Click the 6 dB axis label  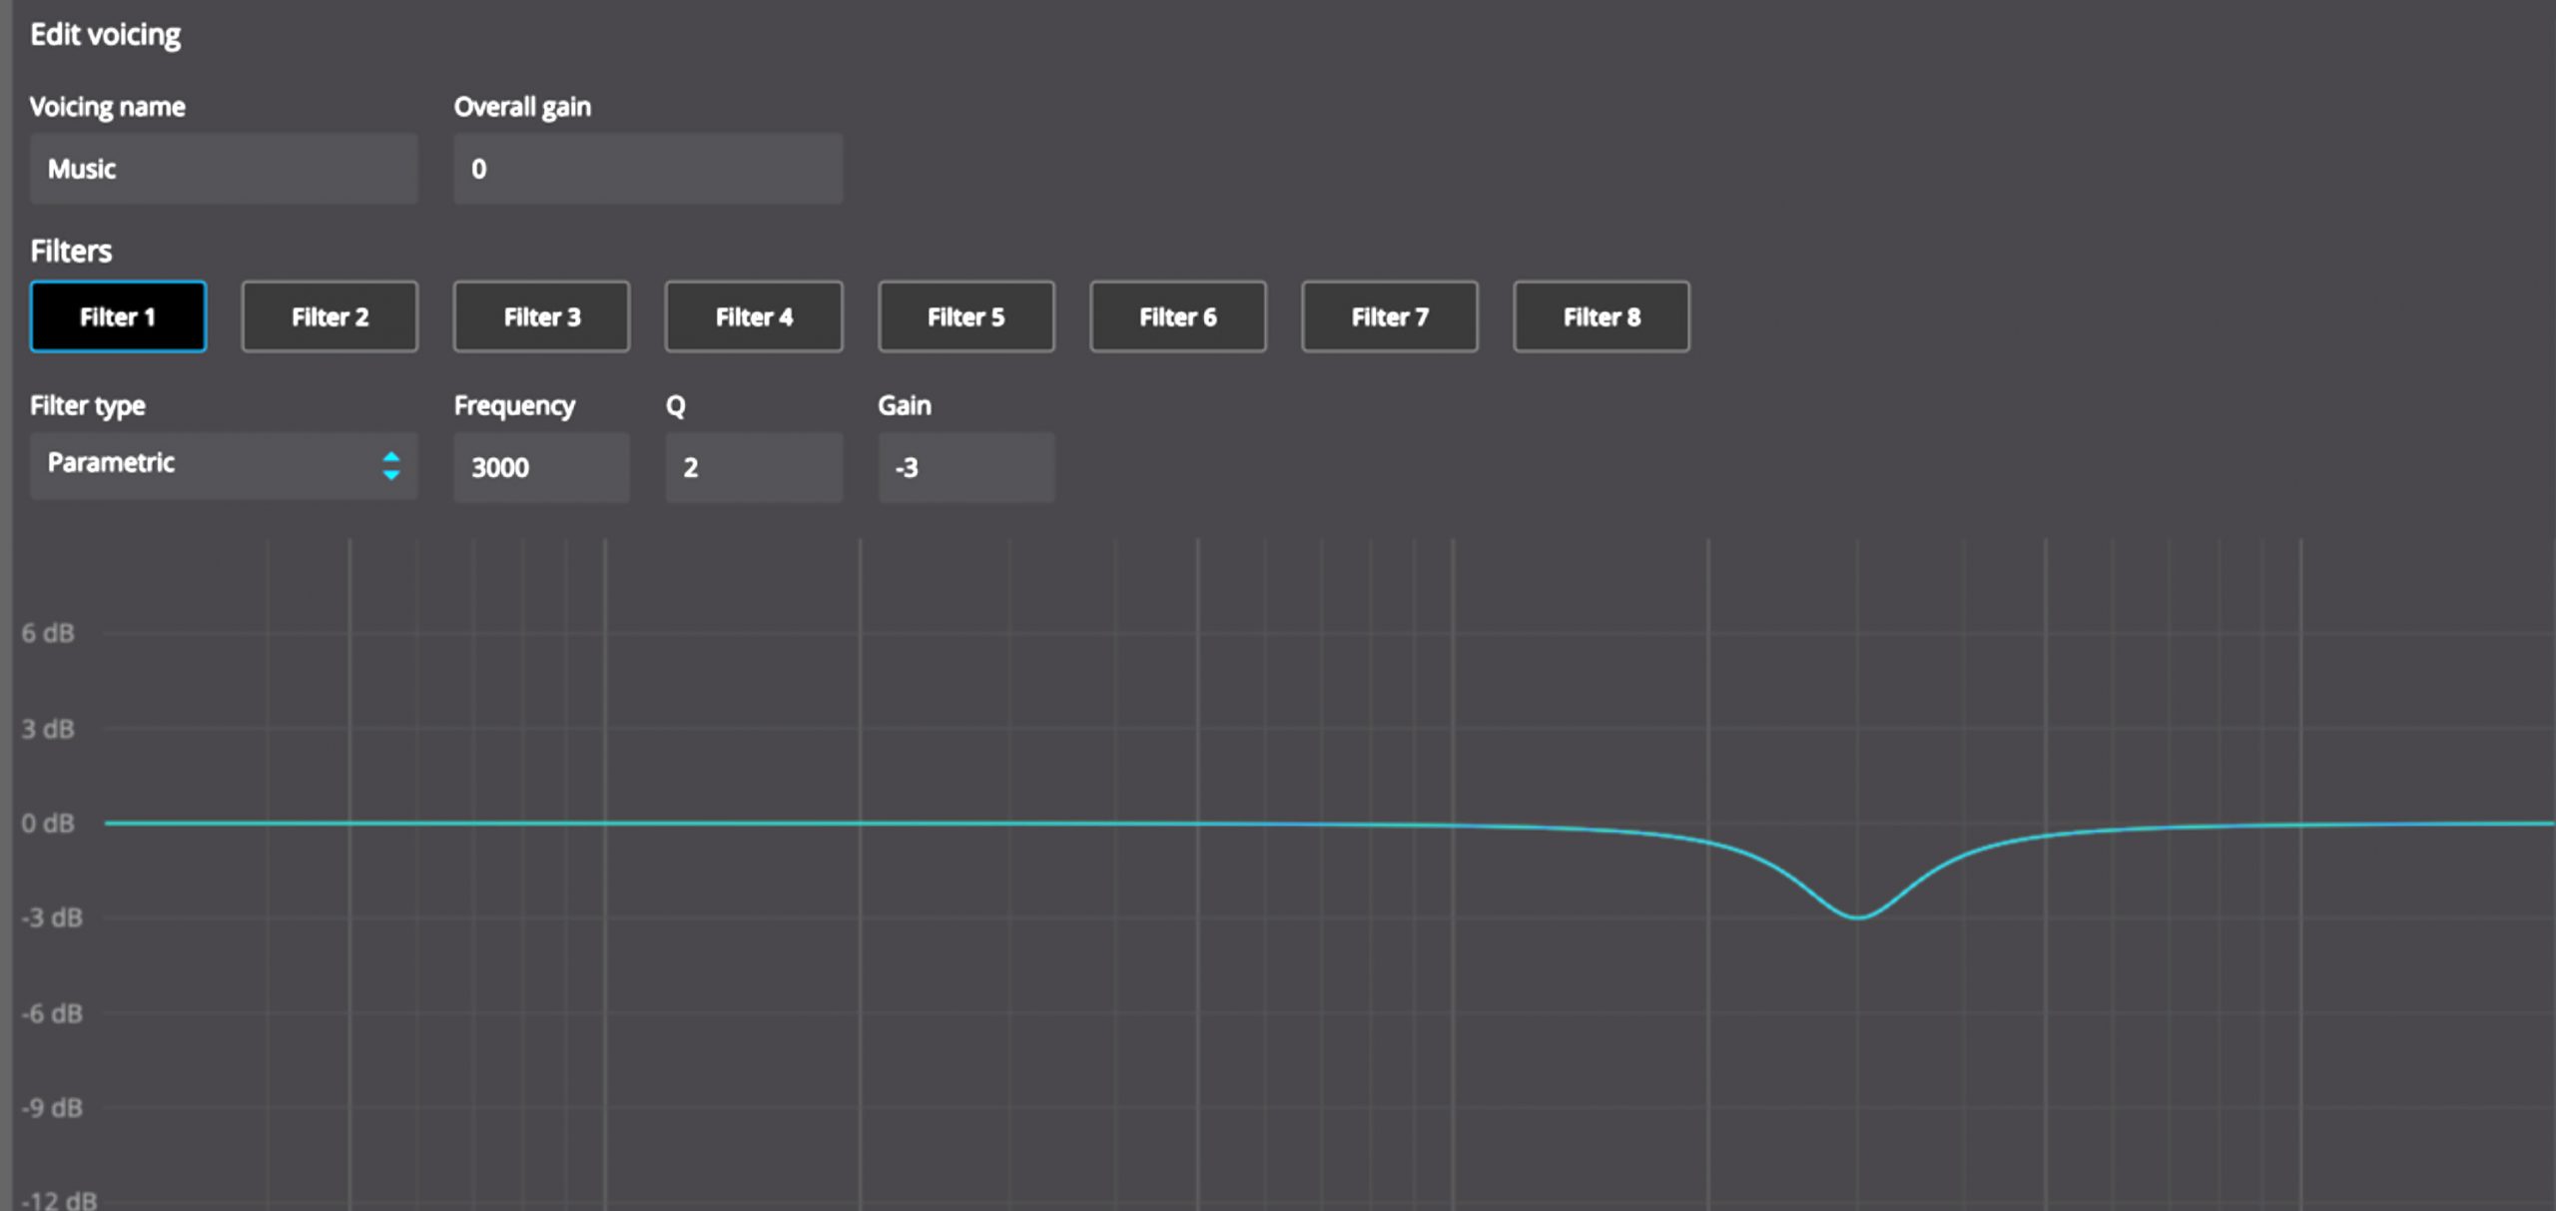pyautogui.click(x=48, y=633)
